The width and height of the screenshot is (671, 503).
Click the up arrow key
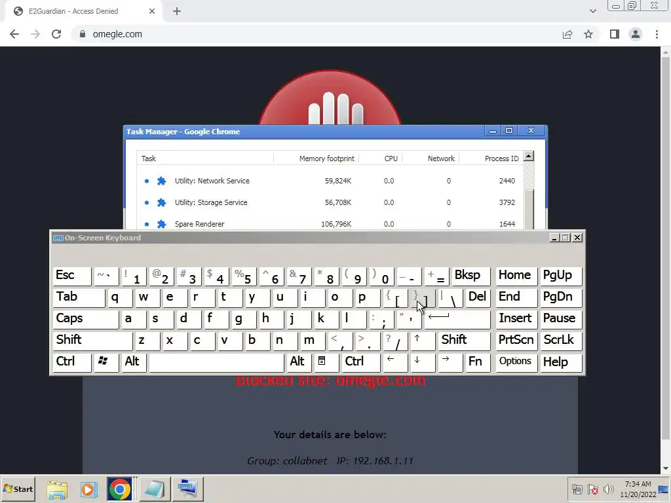point(423,341)
